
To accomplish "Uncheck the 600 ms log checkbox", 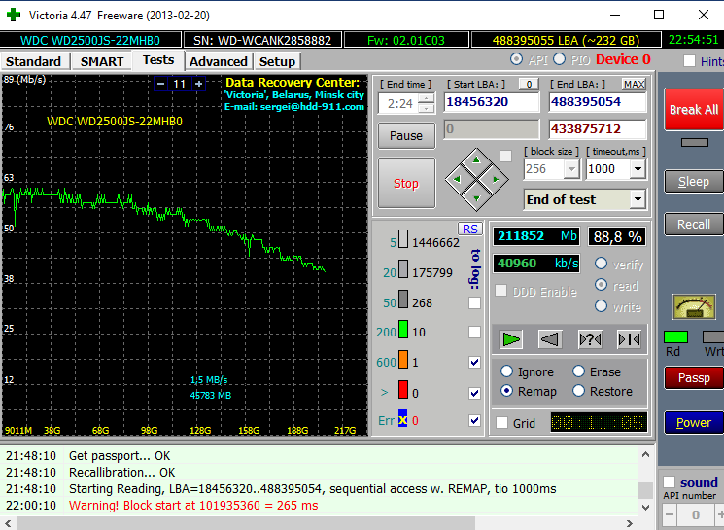I will pos(474,363).
